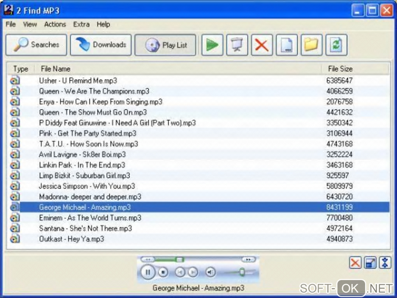
Task: Sort by the File Name column header
Action: (x=178, y=69)
